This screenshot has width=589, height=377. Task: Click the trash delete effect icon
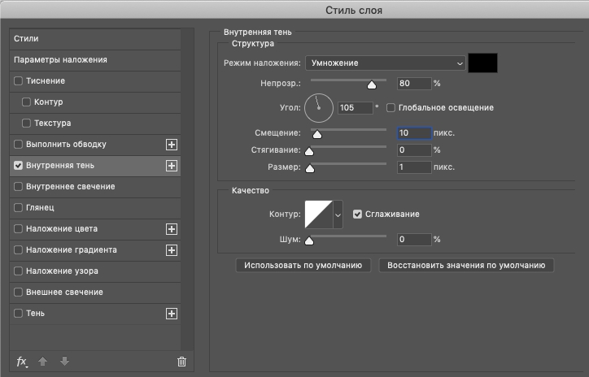tap(181, 362)
